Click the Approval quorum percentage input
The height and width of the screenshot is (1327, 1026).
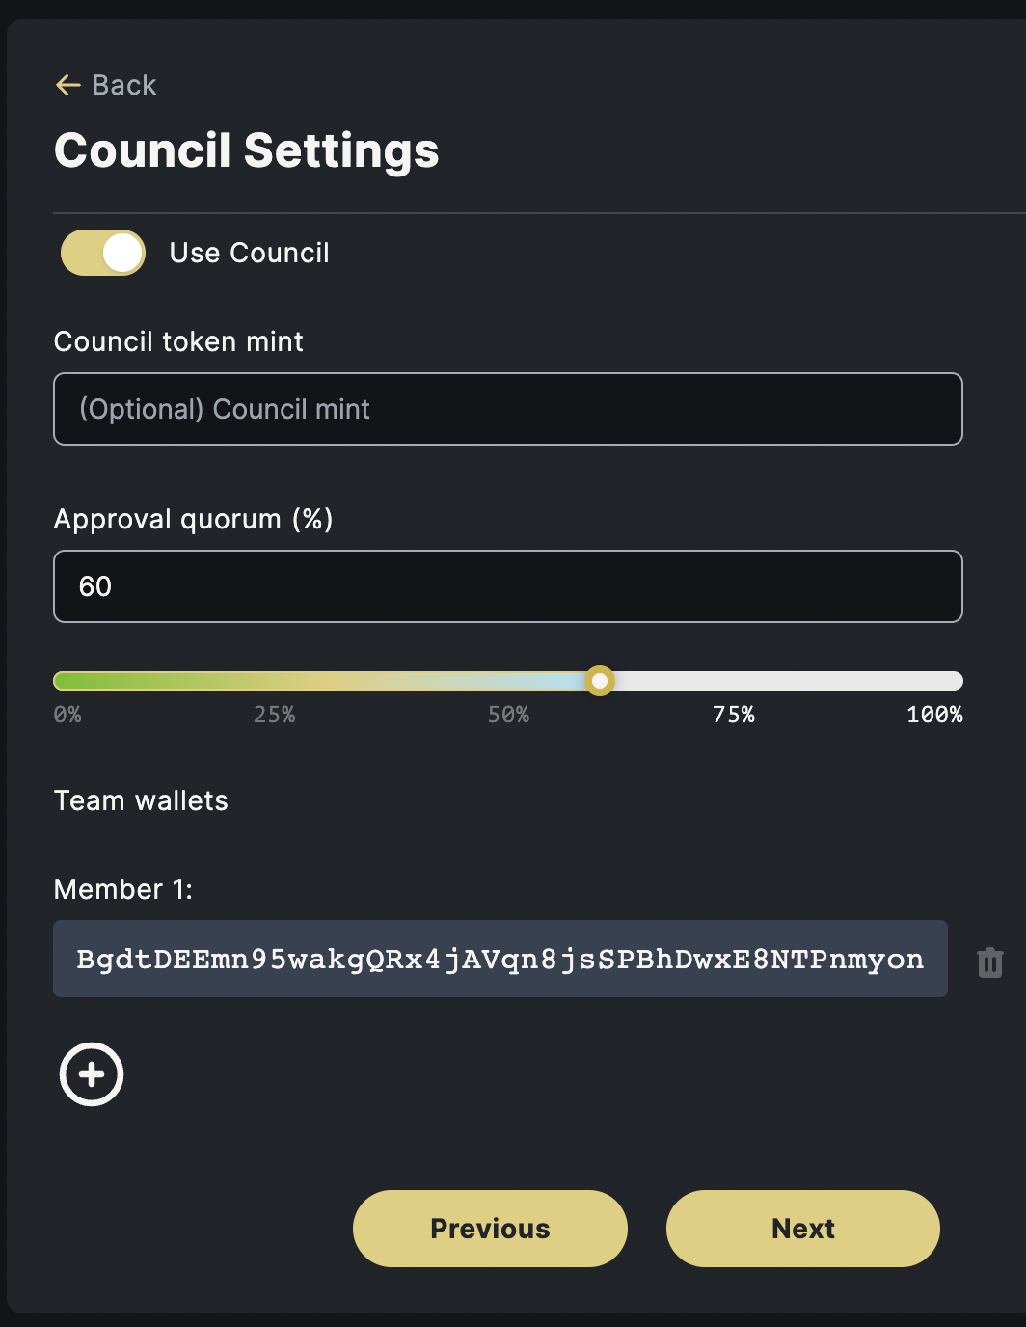(x=507, y=586)
